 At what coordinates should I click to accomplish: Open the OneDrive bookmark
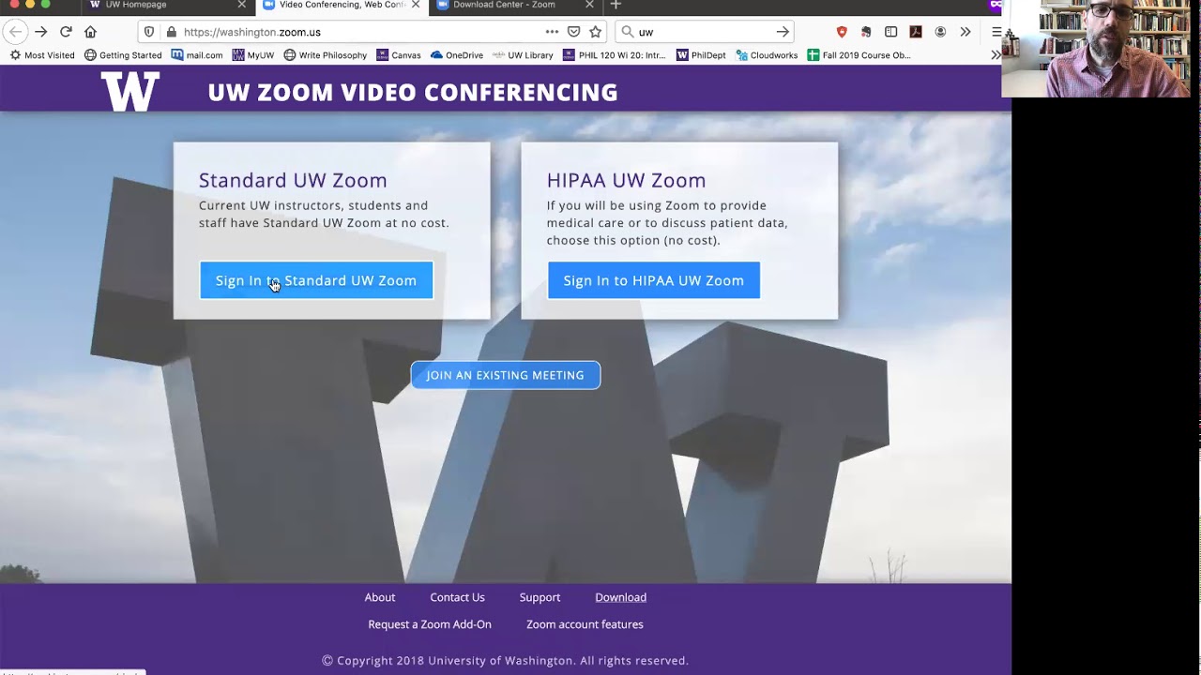[457, 55]
